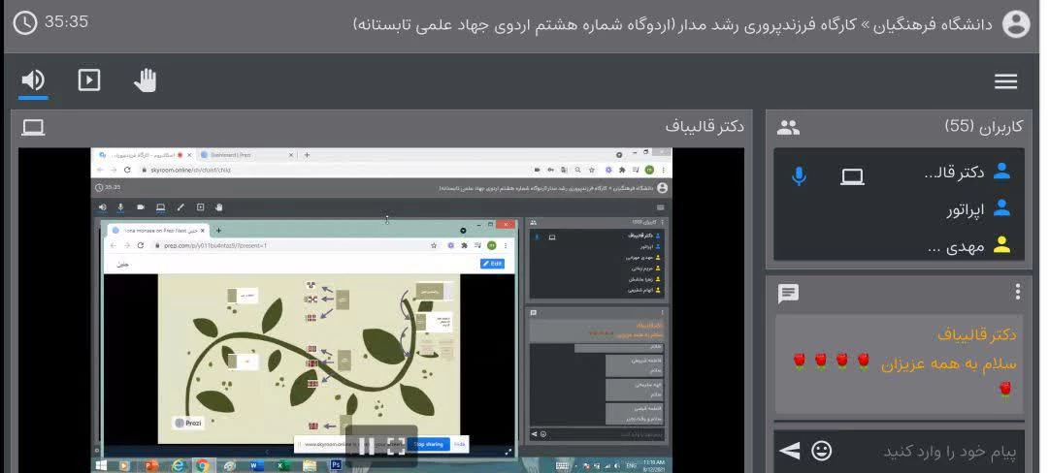The image size is (1049, 473).
Task: Pause the shared screen video
Action: click(x=366, y=446)
